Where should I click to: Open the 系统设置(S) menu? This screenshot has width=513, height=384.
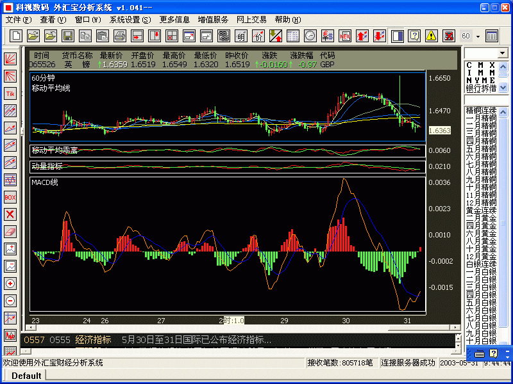pyautogui.click(x=130, y=20)
